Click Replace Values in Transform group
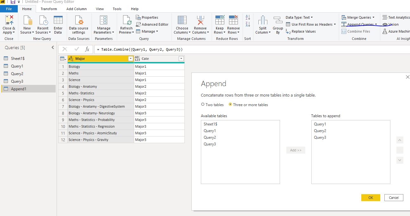410x216 pixels. click(301, 31)
